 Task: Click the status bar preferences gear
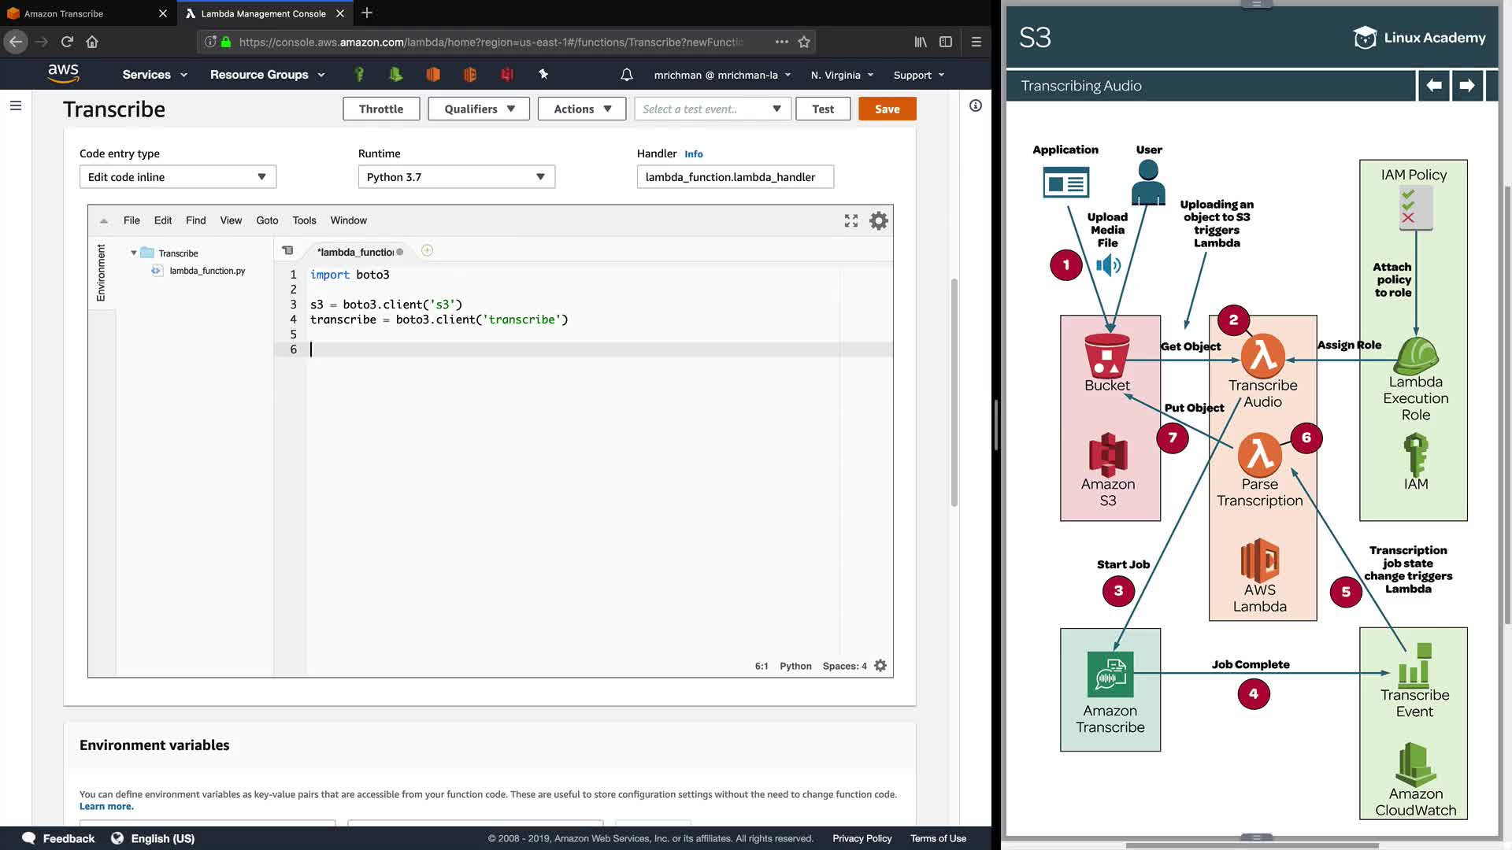[x=880, y=666]
